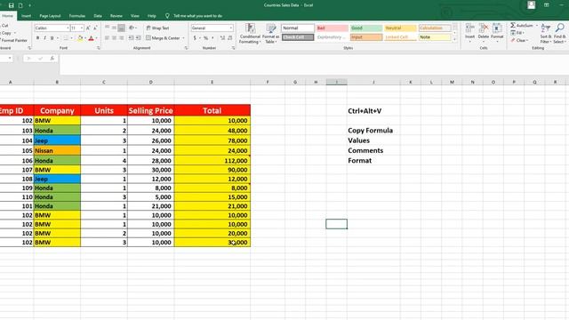Open the Page Layout tab
569x320 pixels.
point(50,16)
